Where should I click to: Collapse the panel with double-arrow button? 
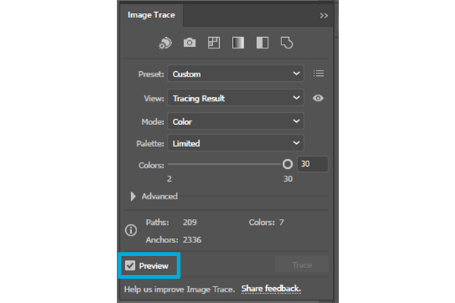(324, 14)
